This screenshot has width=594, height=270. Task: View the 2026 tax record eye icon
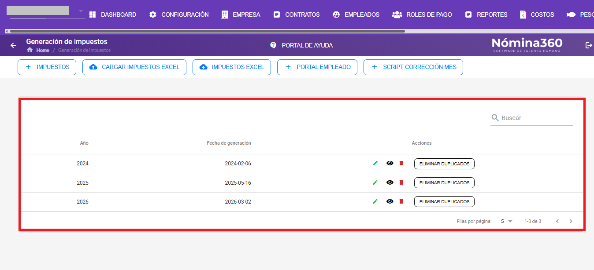(x=390, y=201)
